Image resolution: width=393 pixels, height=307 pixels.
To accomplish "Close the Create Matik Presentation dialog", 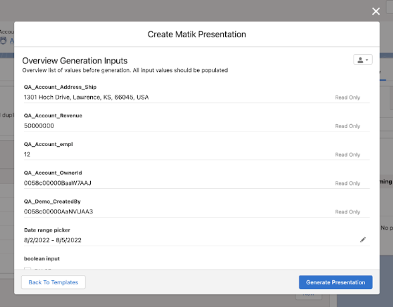I will 376,11.
